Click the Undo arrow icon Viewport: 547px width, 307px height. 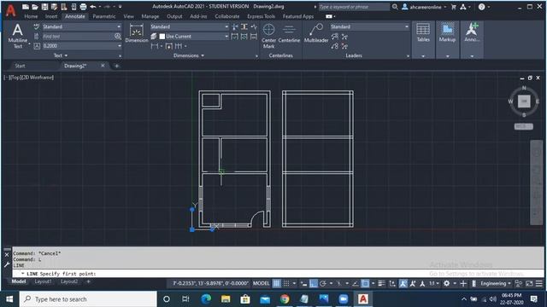[93, 7]
